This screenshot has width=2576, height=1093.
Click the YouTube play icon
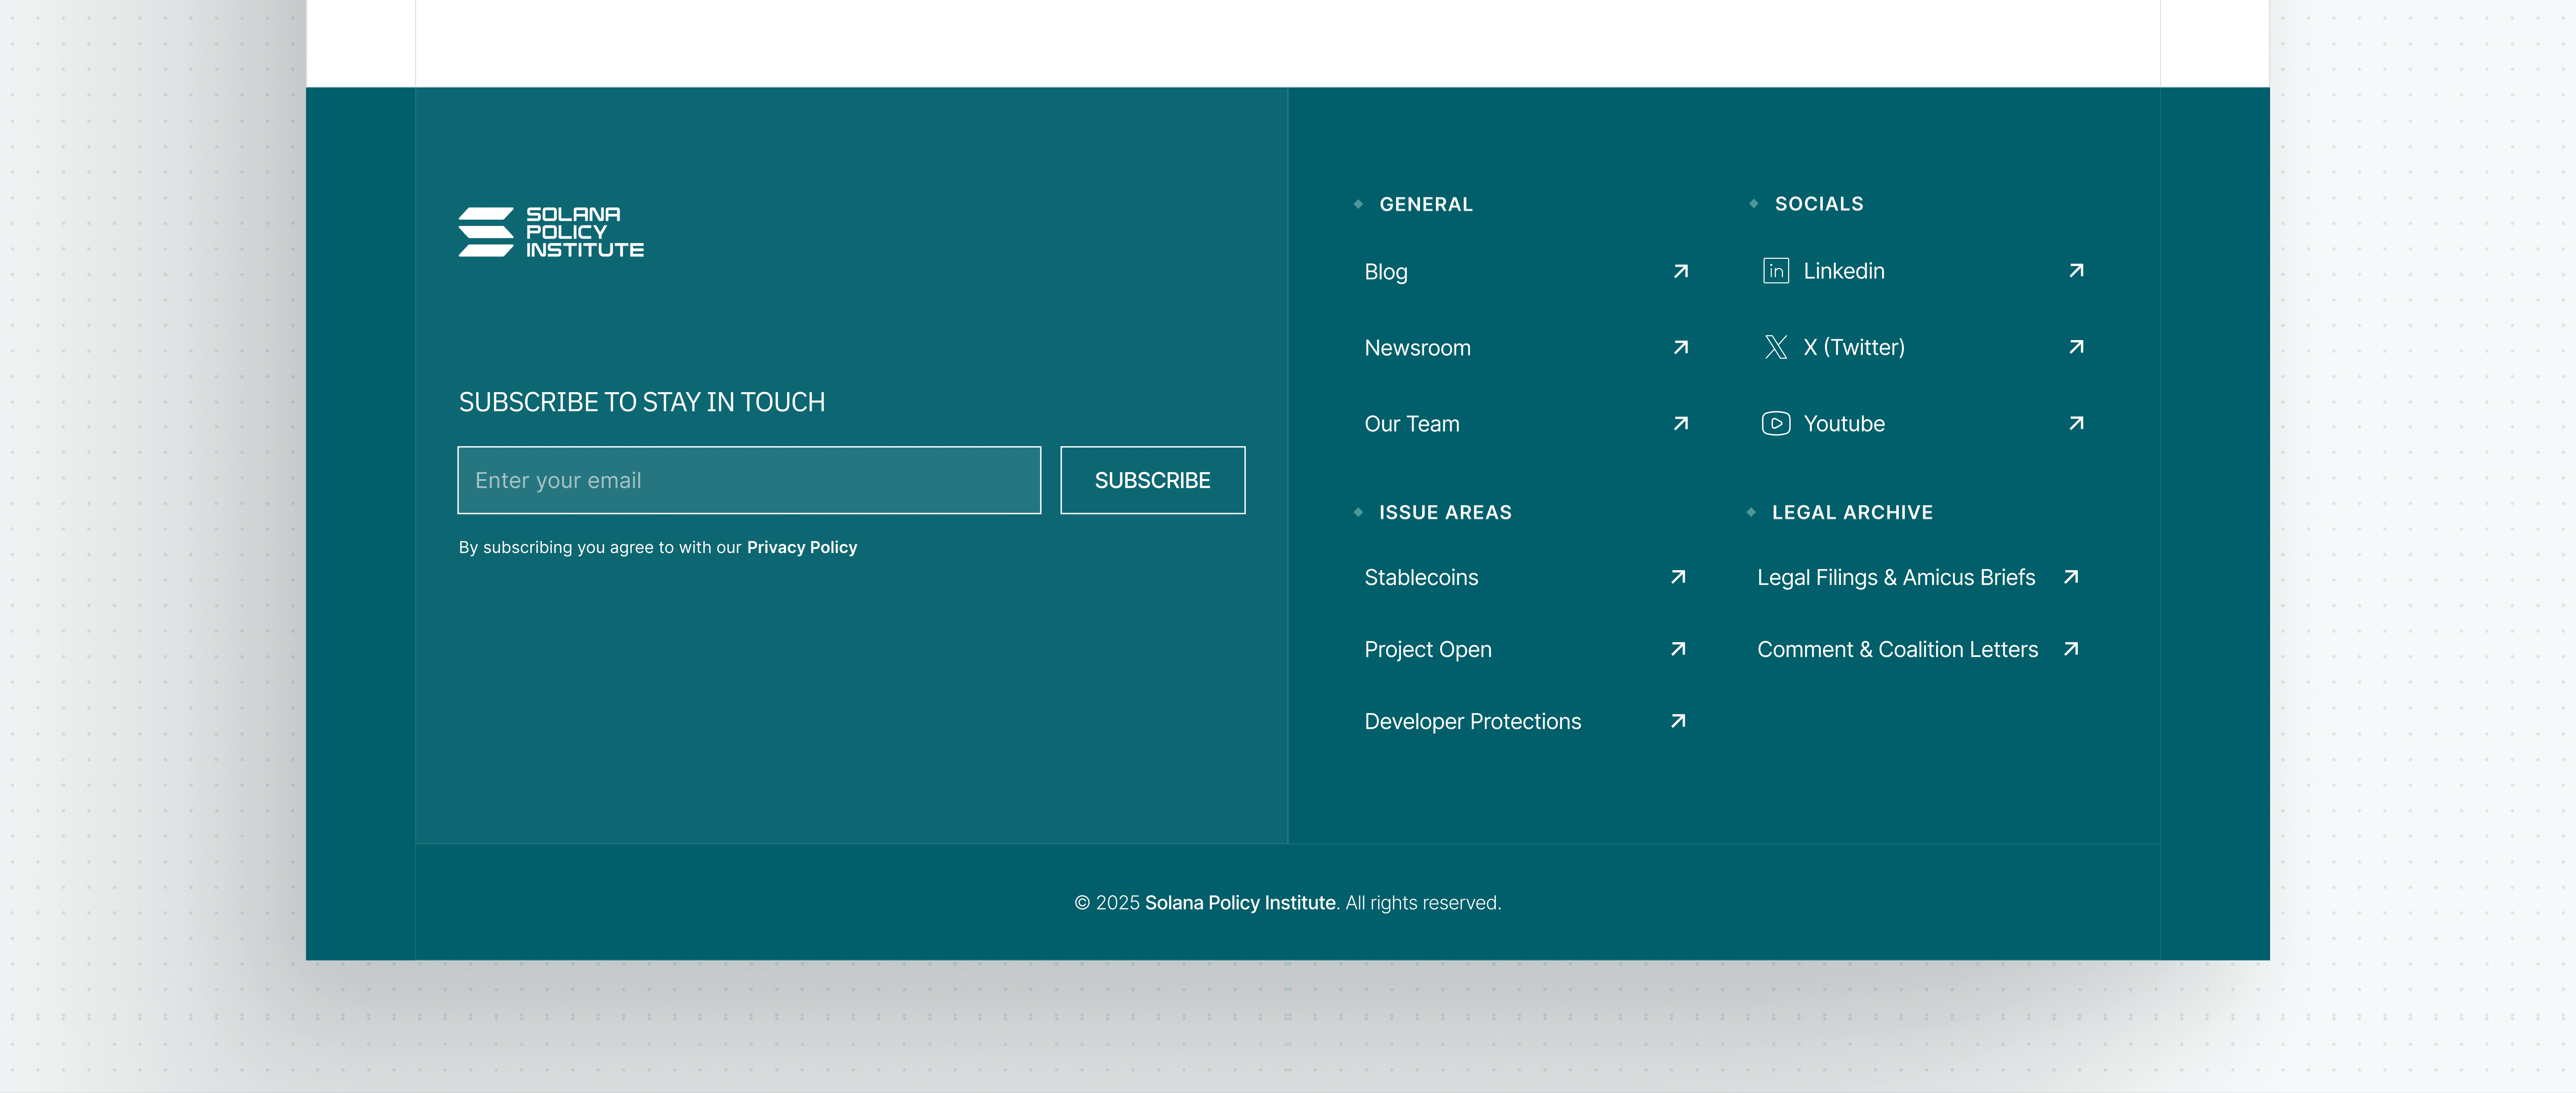pyautogui.click(x=1776, y=424)
